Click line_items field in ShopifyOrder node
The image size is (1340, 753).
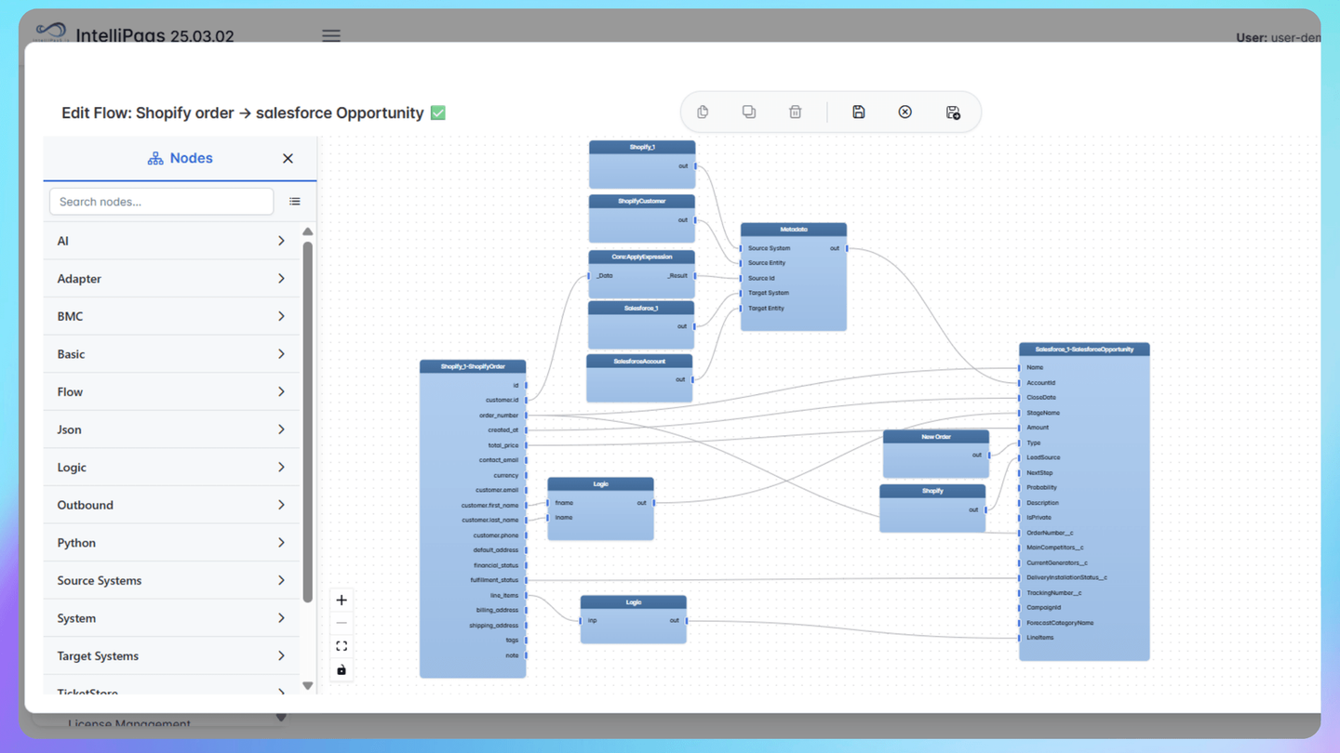tap(504, 595)
